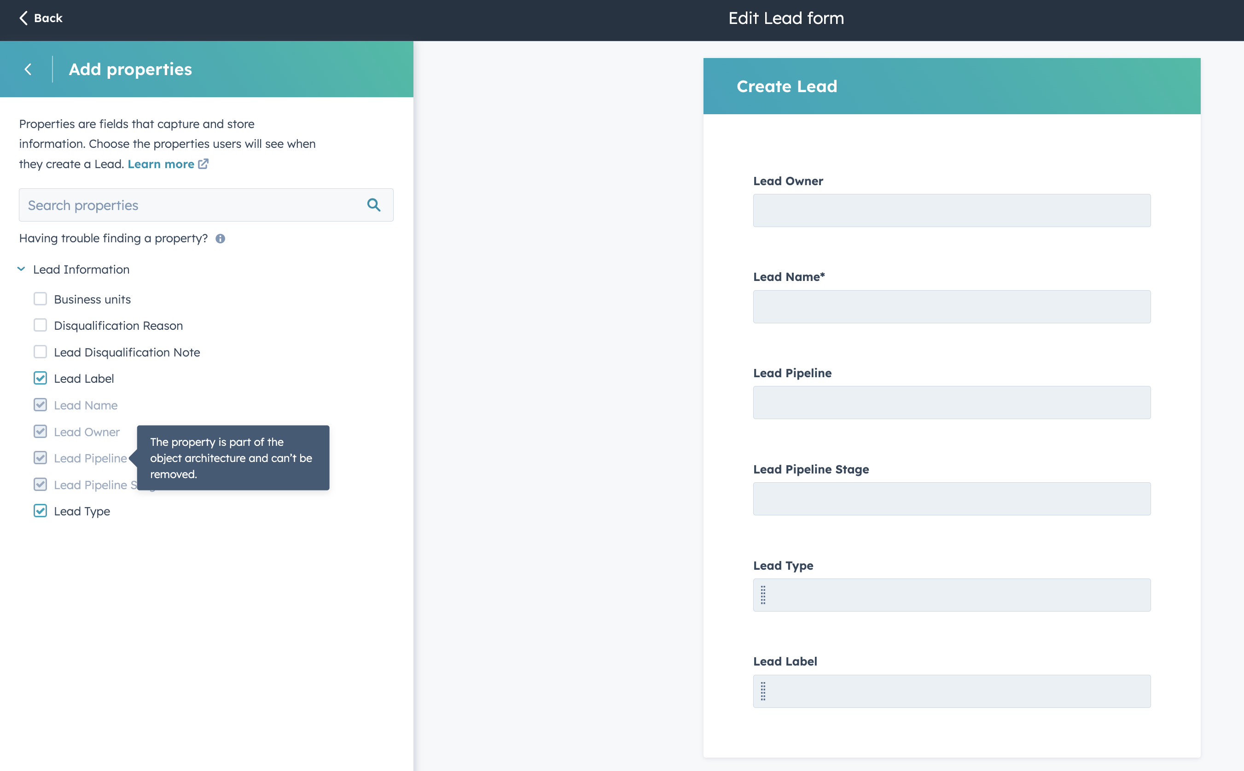Uncheck the Lead Label property
Viewport: 1244px width, 771px height.
click(x=40, y=378)
